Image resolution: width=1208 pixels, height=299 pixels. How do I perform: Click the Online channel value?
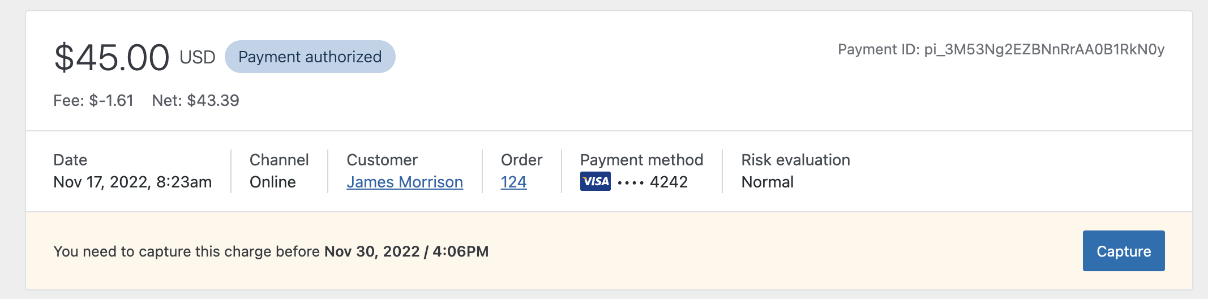coord(272,182)
